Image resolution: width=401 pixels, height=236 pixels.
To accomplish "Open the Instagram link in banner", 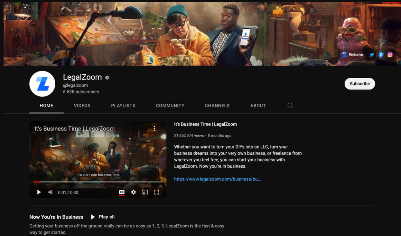I will point(390,55).
